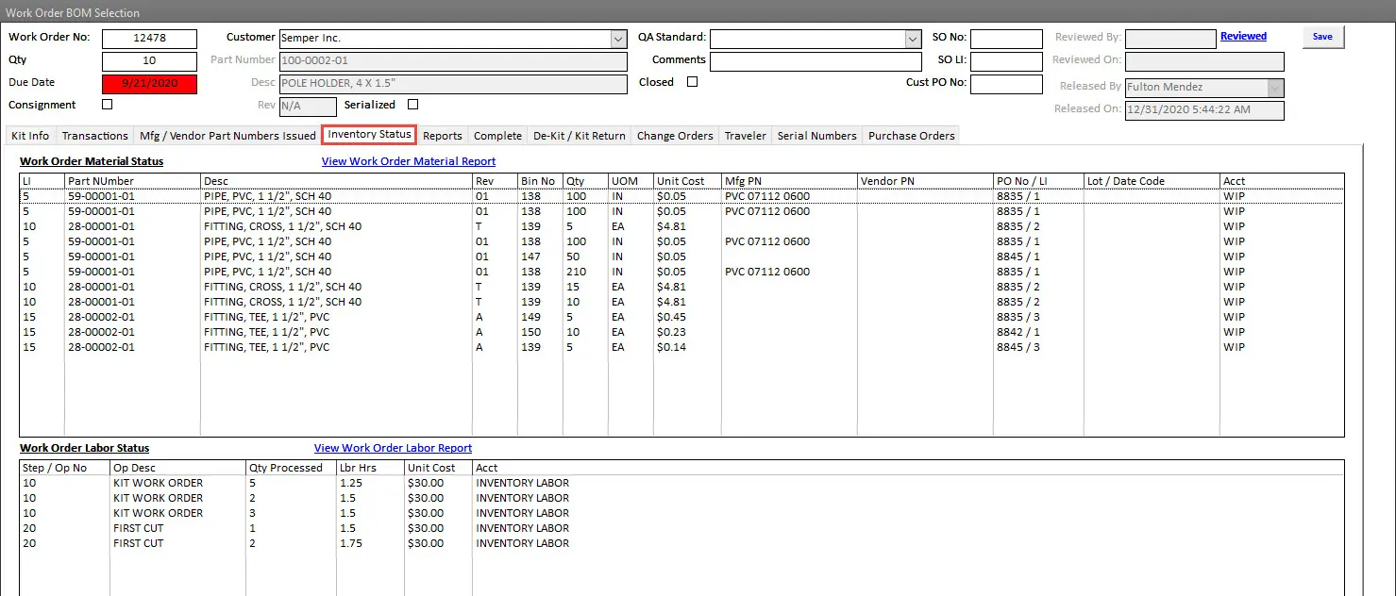Expand the QA Standard dropdown

913,39
